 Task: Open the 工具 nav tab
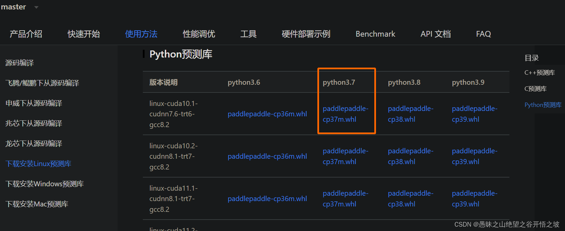[x=248, y=34]
